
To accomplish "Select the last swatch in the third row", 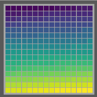I will pyautogui.click(x=90, y=19).
